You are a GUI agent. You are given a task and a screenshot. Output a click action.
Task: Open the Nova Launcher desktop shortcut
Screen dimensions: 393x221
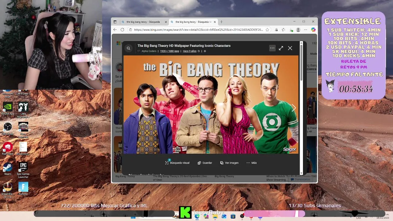point(23,130)
